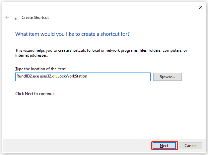Click empty space at end of location field

click(x=119, y=77)
